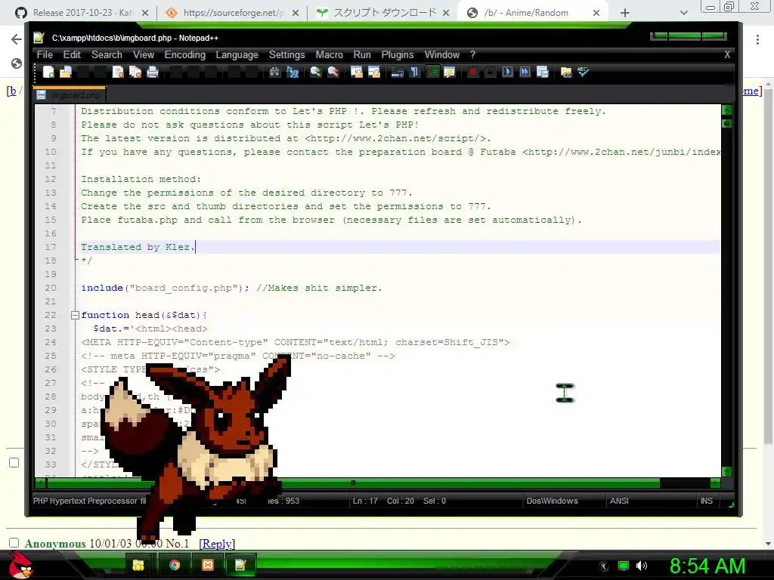Open the Language menu
The width and height of the screenshot is (774, 580).
point(237,54)
